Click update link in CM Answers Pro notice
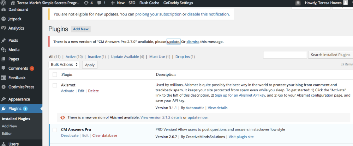The width and height of the screenshot is (353, 146). pyautogui.click(x=173, y=42)
